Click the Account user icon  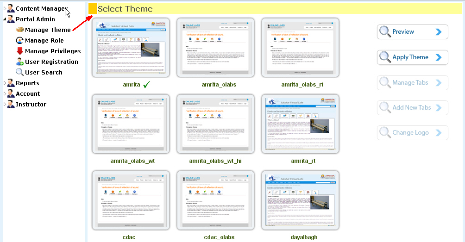[11, 93]
